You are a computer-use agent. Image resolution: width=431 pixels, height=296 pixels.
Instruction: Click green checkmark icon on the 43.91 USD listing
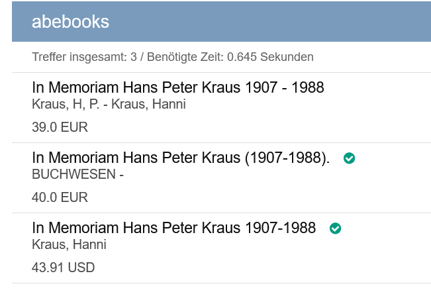[x=336, y=228]
